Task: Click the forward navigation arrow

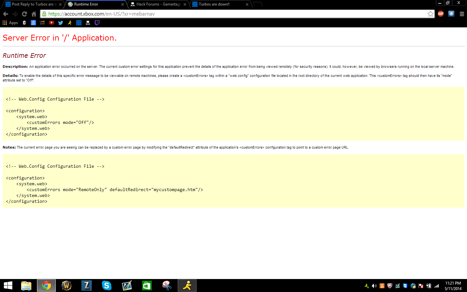Action: 15,14
